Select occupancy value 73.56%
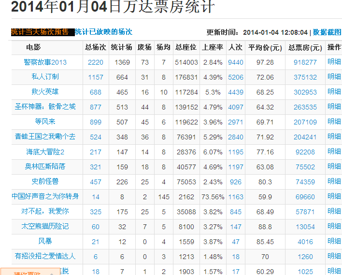This screenshot has height=275, width=342. (x=213, y=197)
